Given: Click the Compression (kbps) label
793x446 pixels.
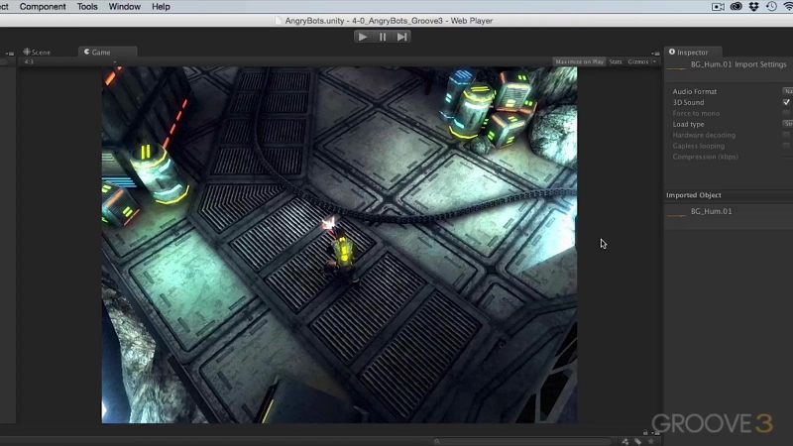Looking at the screenshot, I should (705, 157).
